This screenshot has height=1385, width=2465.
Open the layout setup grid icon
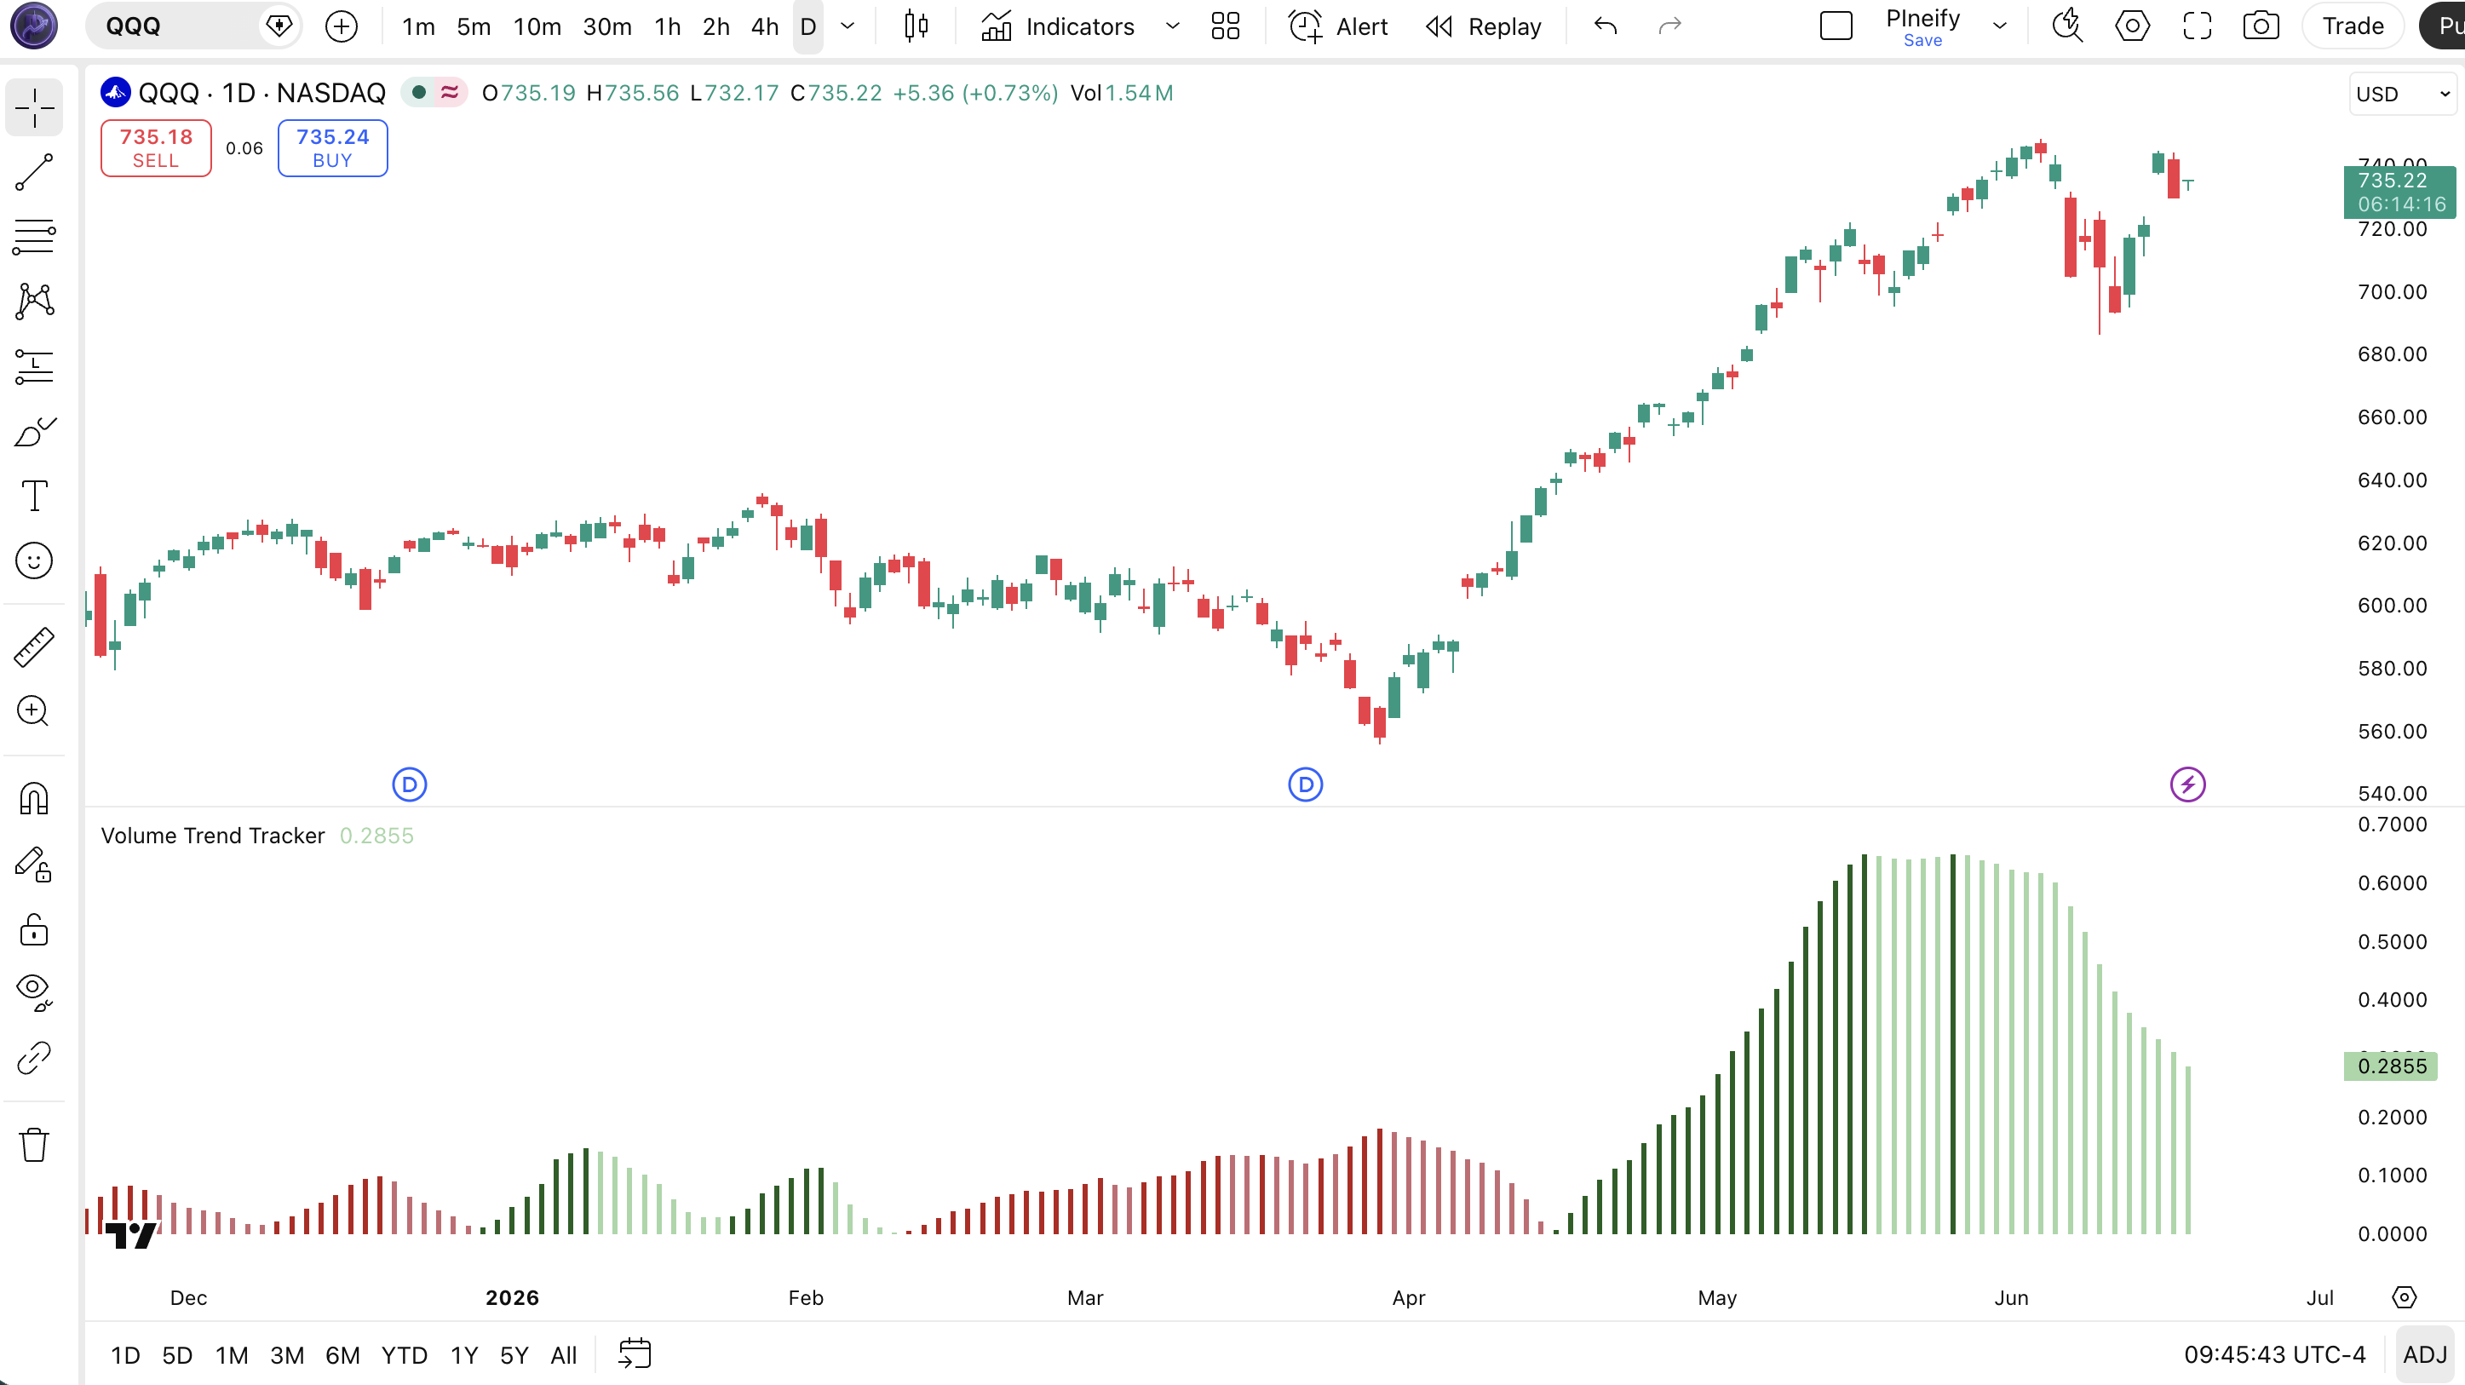pyautogui.click(x=1226, y=26)
